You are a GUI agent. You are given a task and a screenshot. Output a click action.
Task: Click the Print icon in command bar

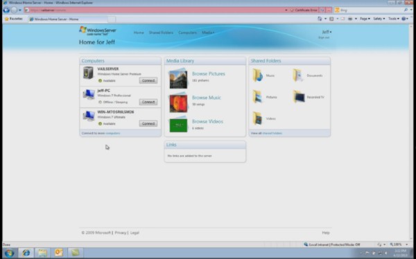[x=350, y=19]
